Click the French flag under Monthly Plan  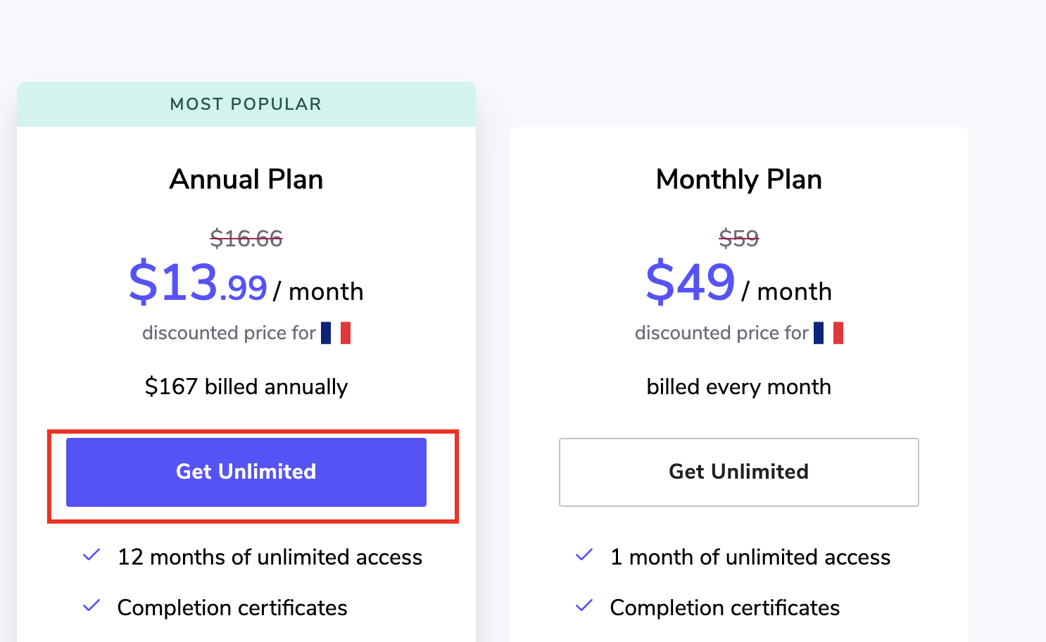tap(828, 333)
